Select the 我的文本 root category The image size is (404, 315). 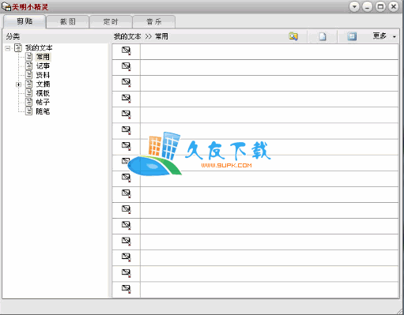point(39,48)
